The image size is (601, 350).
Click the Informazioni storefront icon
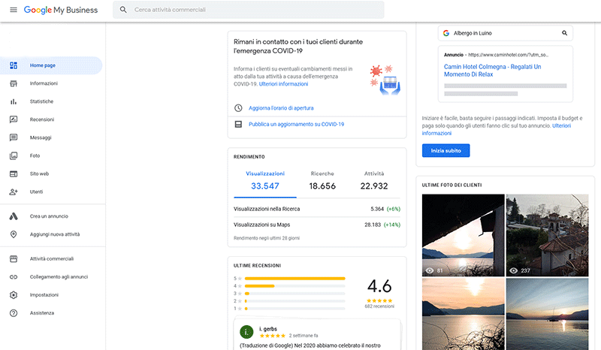tap(14, 83)
